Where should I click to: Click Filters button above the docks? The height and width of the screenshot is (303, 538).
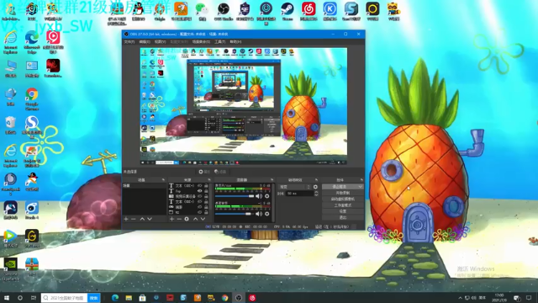pyautogui.click(x=220, y=172)
